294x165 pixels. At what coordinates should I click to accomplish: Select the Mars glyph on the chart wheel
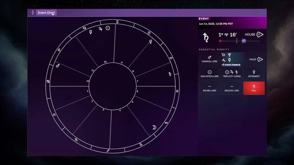[x=58, y=65]
